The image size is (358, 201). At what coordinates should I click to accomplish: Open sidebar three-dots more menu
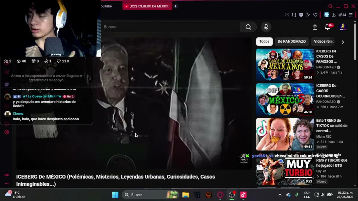[7, 184]
